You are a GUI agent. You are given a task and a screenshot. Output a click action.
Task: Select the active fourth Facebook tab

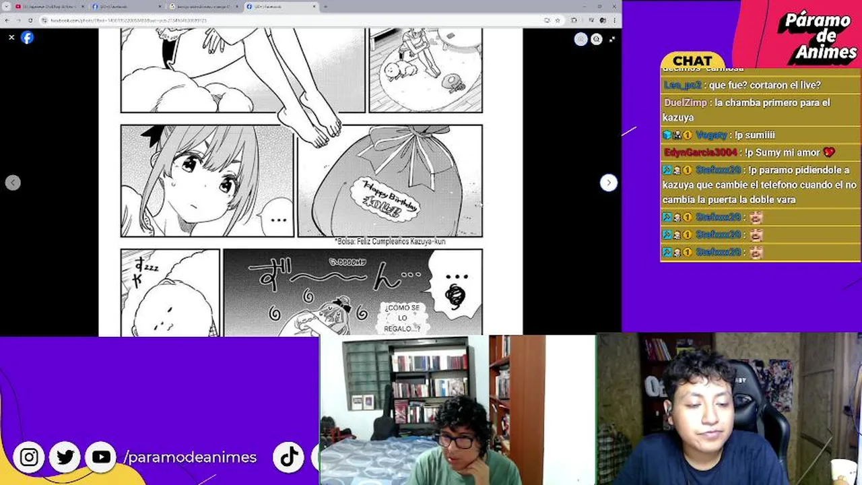pyautogui.click(x=281, y=7)
